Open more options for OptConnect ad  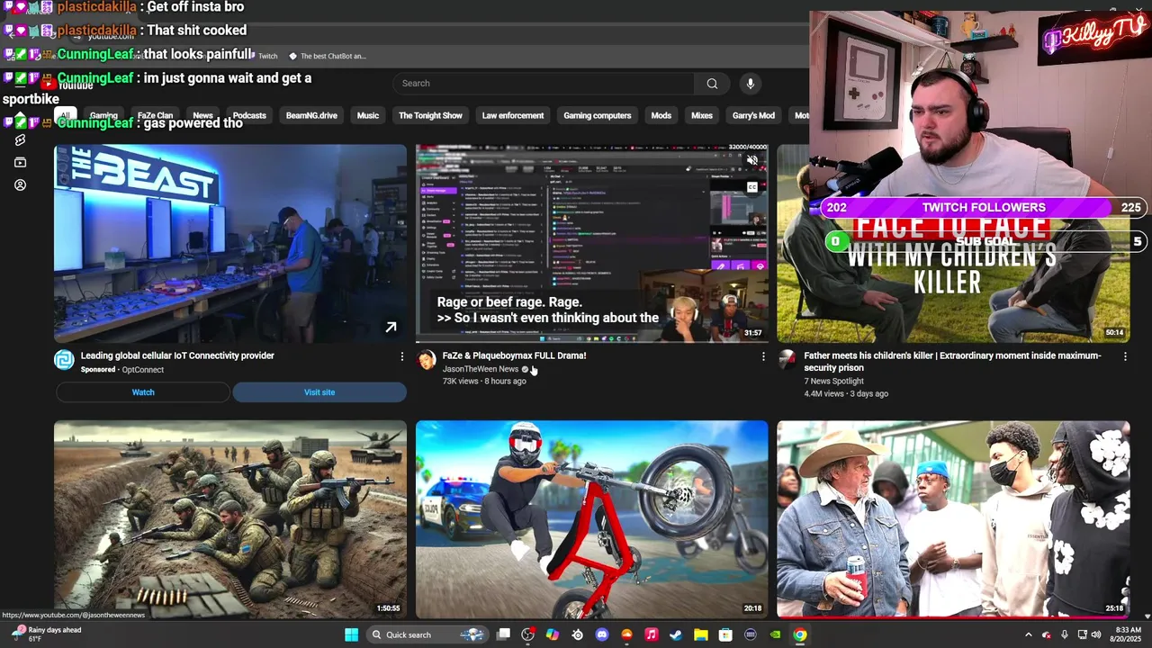click(402, 356)
